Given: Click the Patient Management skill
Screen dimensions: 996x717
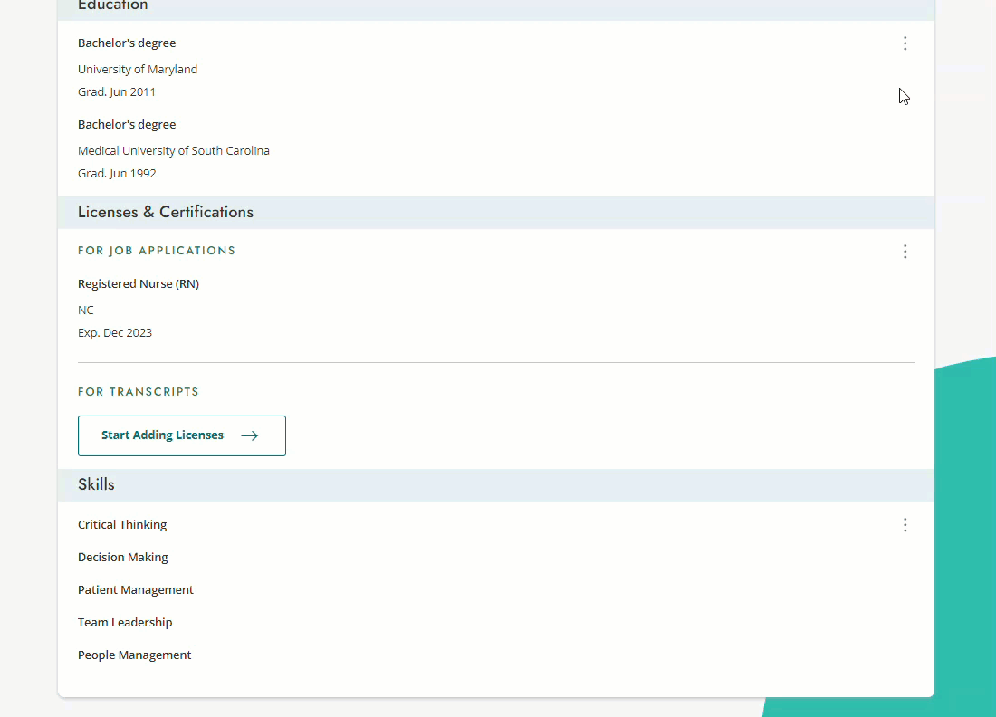Looking at the screenshot, I should click(135, 589).
